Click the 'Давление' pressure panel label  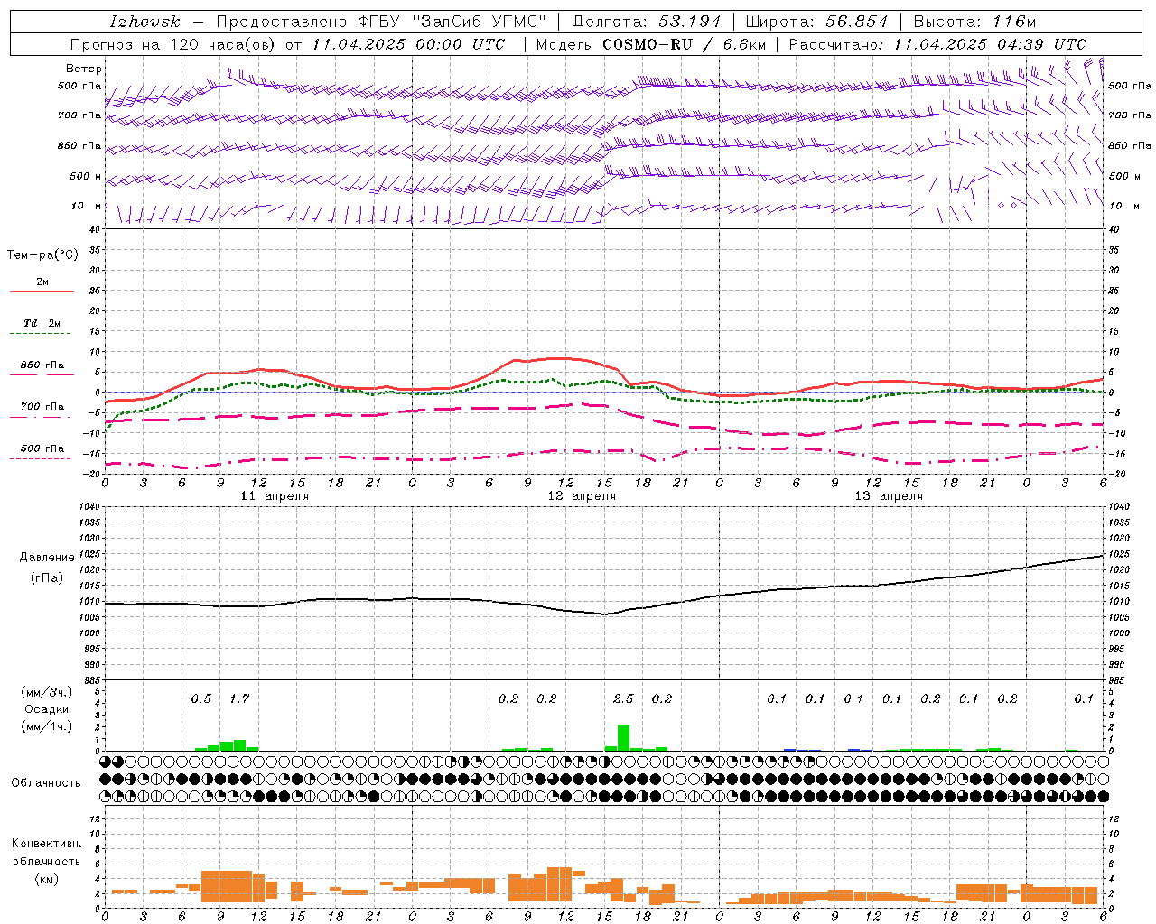click(x=47, y=558)
